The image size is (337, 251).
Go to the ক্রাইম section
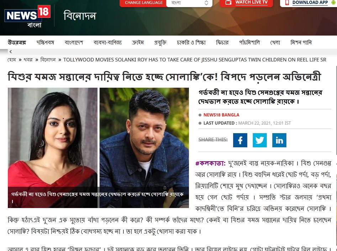pos(138,43)
